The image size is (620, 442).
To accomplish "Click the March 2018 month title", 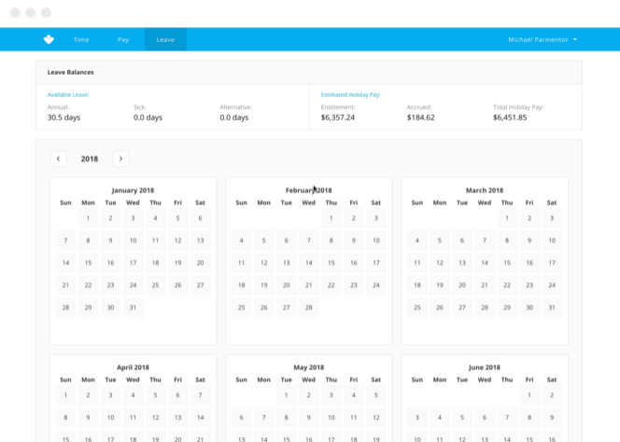I will tap(485, 190).
